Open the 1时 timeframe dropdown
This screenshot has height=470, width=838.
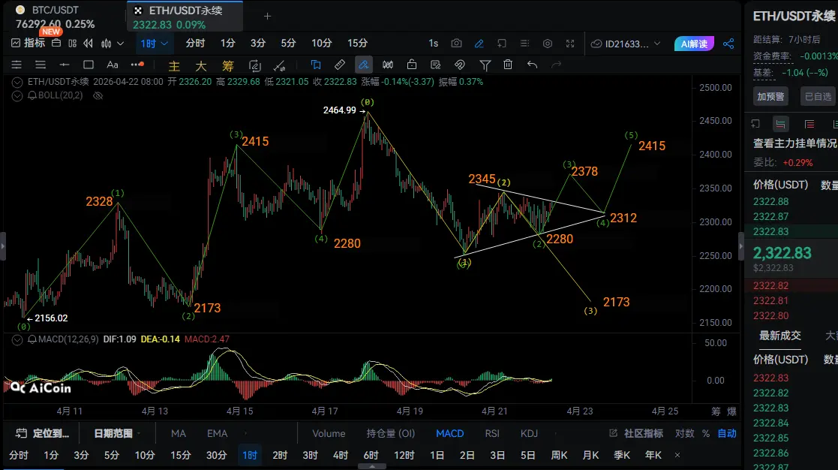154,44
